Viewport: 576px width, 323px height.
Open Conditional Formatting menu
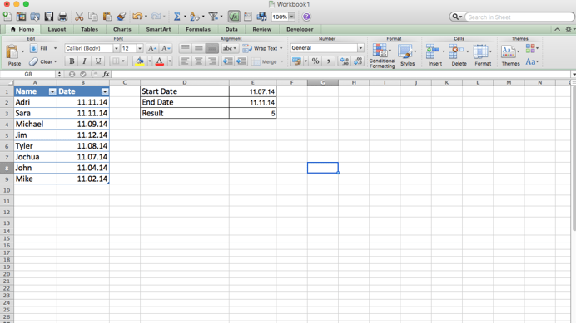(x=382, y=56)
